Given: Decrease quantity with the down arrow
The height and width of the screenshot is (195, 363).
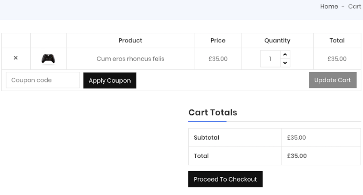Looking at the screenshot, I should click(x=285, y=63).
